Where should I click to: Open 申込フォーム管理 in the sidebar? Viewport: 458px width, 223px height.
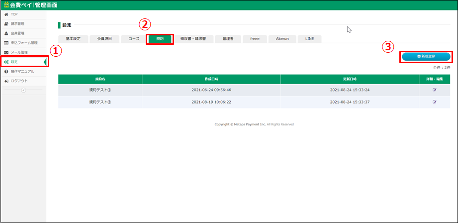(24, 43)
